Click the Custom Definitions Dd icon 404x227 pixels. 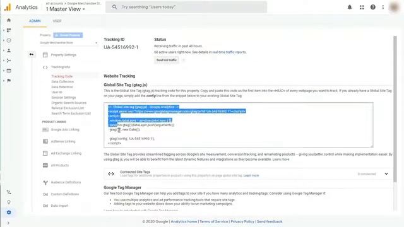coord(45,194)
